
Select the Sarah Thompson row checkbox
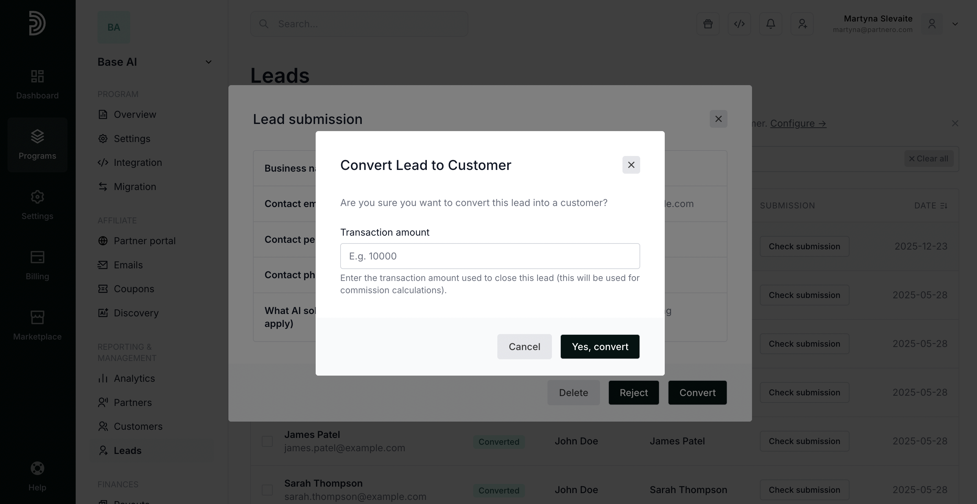click(x=267, y=490)
